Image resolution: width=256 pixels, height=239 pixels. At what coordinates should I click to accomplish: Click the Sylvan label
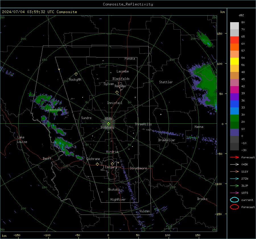pos(109,84)
